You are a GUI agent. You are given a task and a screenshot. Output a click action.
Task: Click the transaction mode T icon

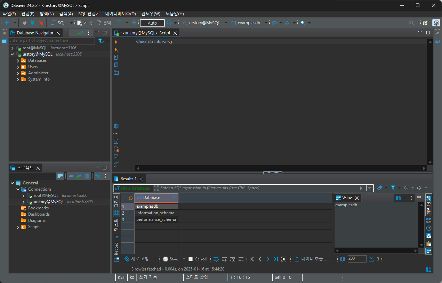coord(120,23)
